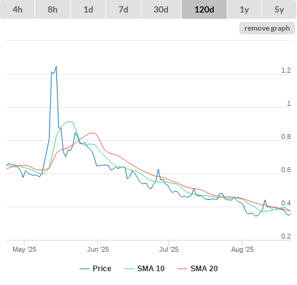This screenshot has width=297, height=285.
Task: Click the blue Price legend line swatch
Action: [x=85, y=269]
